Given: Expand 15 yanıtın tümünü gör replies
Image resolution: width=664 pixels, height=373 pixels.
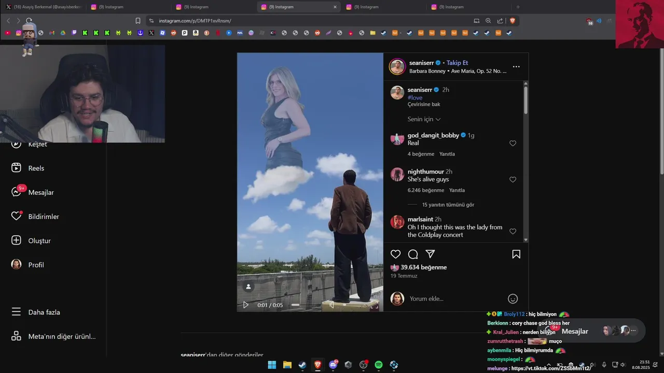Looking at the screenshot, I should (448, 205).
